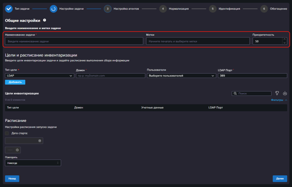The image size is (292, 187).
Task: Collapse the Фильтры expander
Action: click(x=279, y=100)
